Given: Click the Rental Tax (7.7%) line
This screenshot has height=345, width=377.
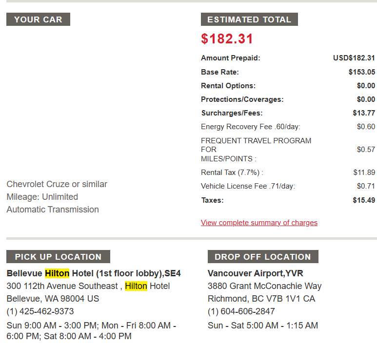Looking at the screenshot, I should click(x=288, y=172).
